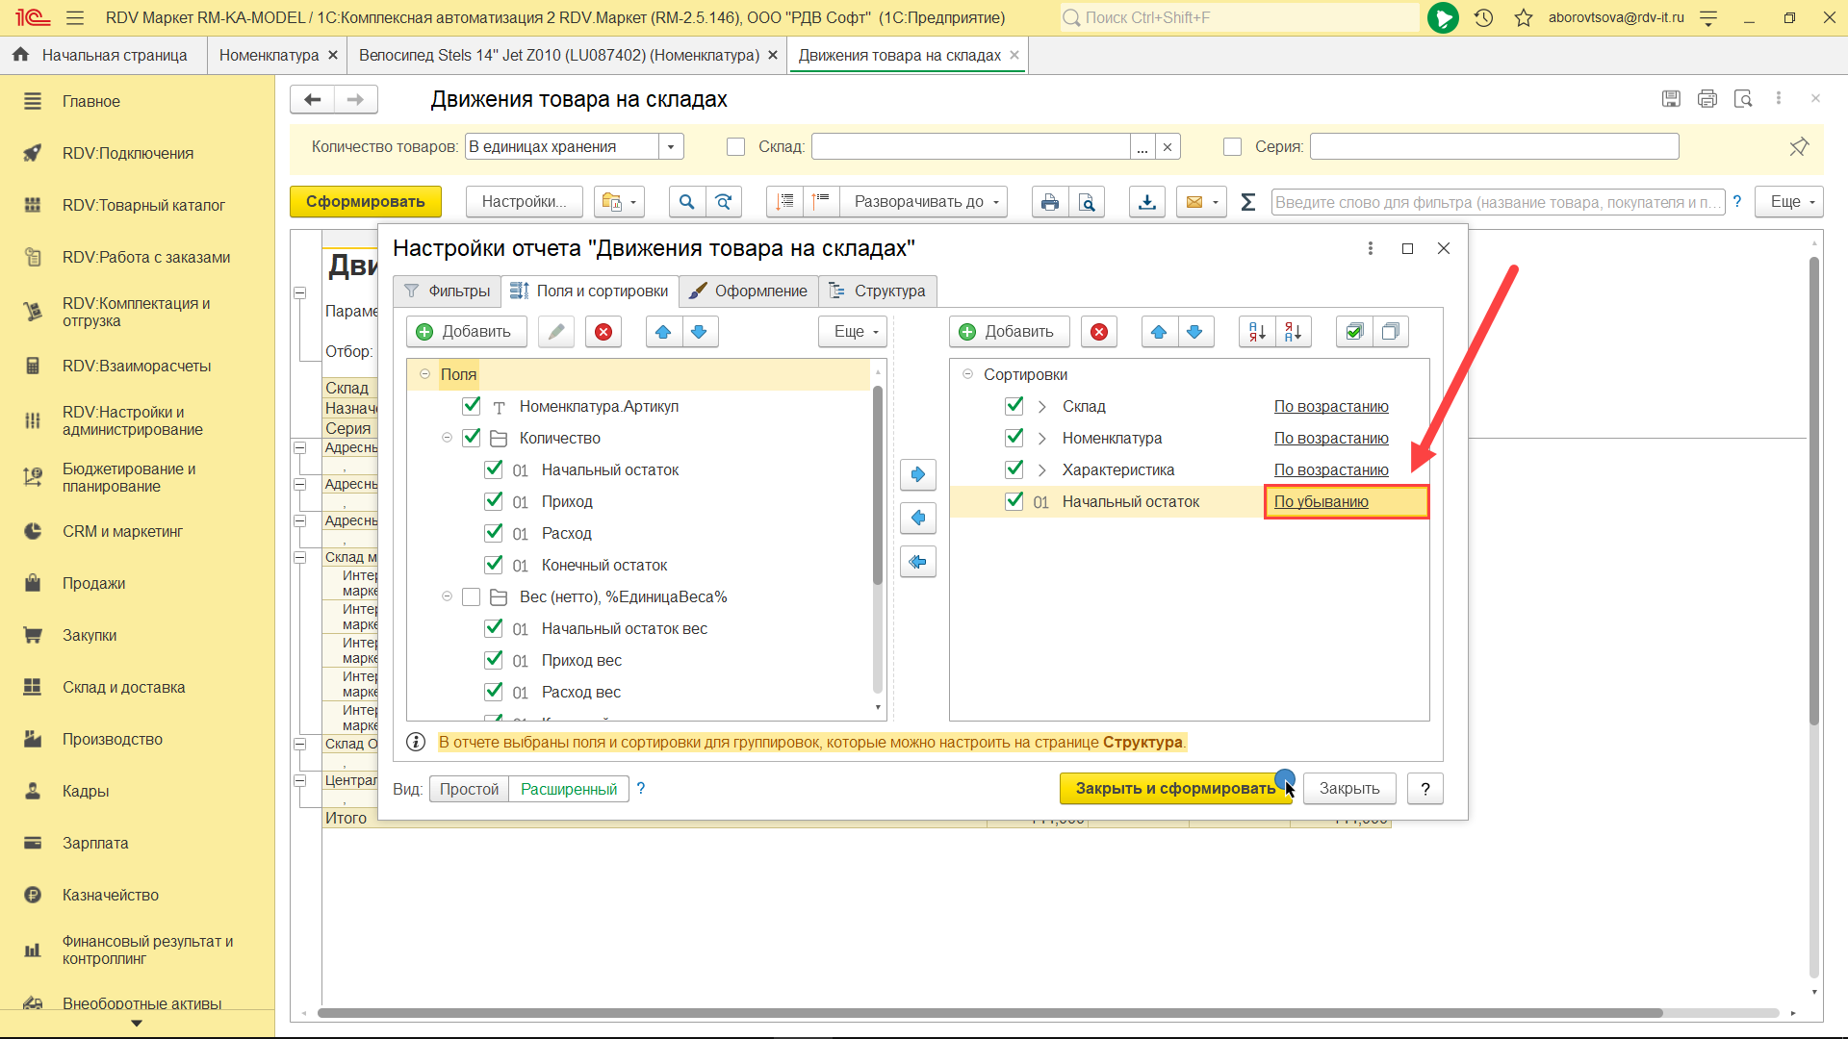Enable the Вес (нетто) group checkbox
The width and height of the screenshot is (1848, 1039).
tap(472, 596)
